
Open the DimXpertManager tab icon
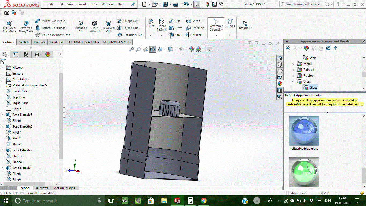[37, 54]
